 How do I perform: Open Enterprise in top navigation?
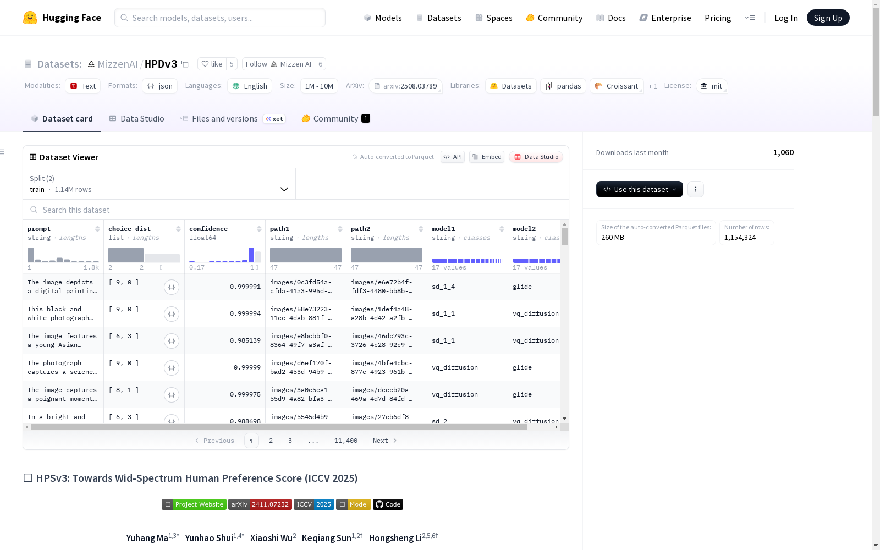coord(665,18)
